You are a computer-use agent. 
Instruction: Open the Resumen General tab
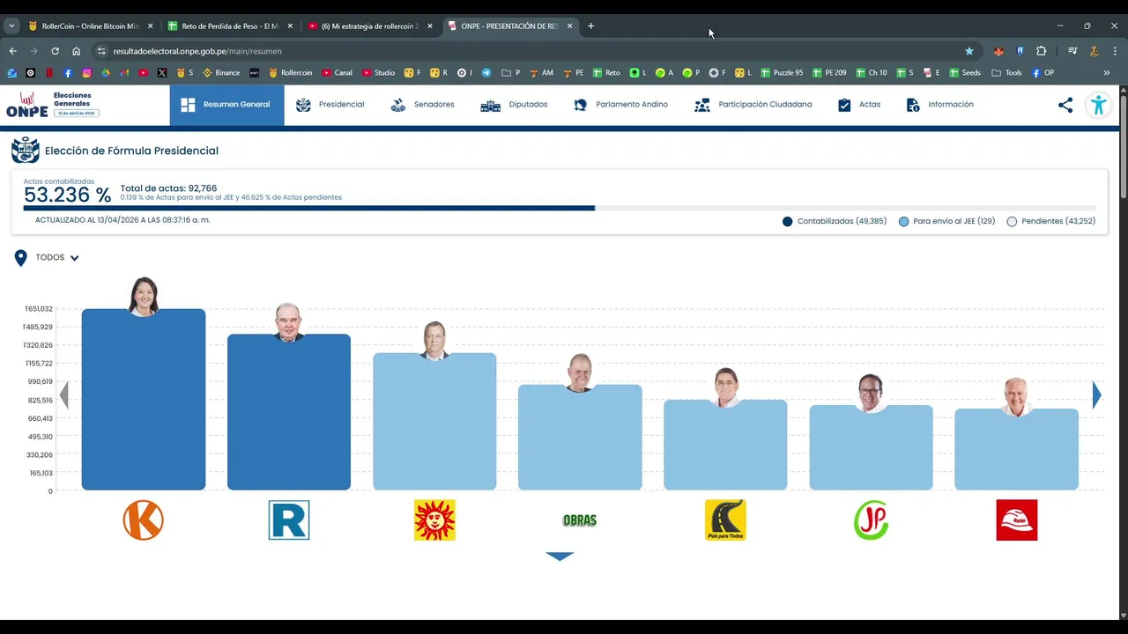[x=226, y=105]
